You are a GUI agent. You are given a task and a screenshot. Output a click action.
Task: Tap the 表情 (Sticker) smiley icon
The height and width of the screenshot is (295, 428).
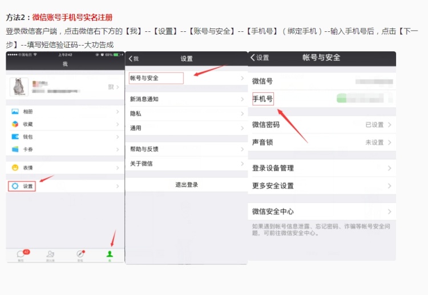15,167
